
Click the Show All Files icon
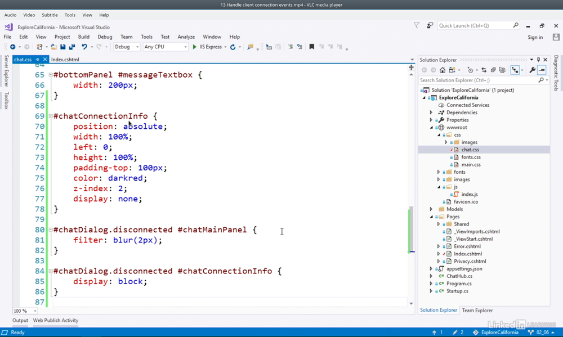pyautogui.click(x=502, y=70)
